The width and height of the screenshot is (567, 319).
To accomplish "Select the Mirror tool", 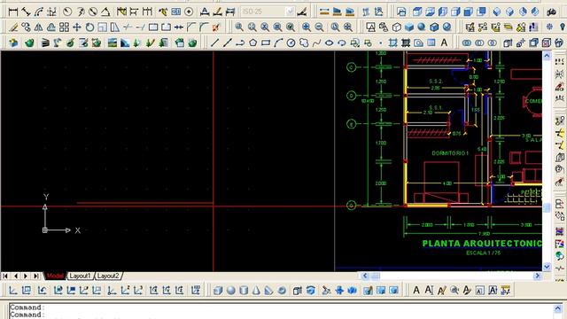I will click(38, 27).
